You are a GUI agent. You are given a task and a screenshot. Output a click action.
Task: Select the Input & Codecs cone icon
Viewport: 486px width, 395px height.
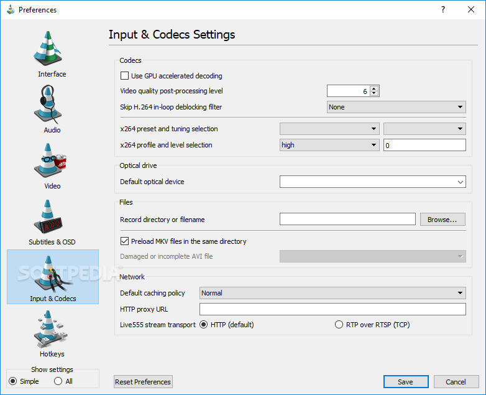click(x=53, y=274)
